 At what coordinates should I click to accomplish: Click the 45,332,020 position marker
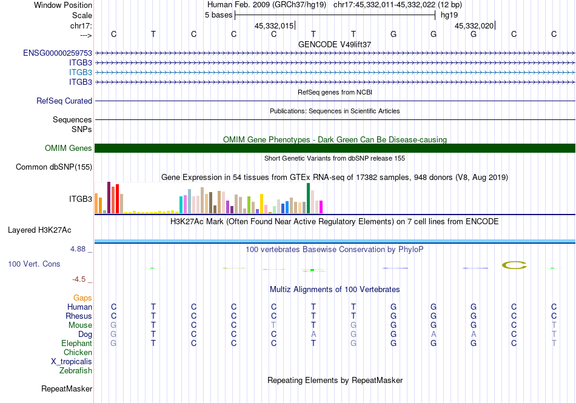click(x=474, y=25)
